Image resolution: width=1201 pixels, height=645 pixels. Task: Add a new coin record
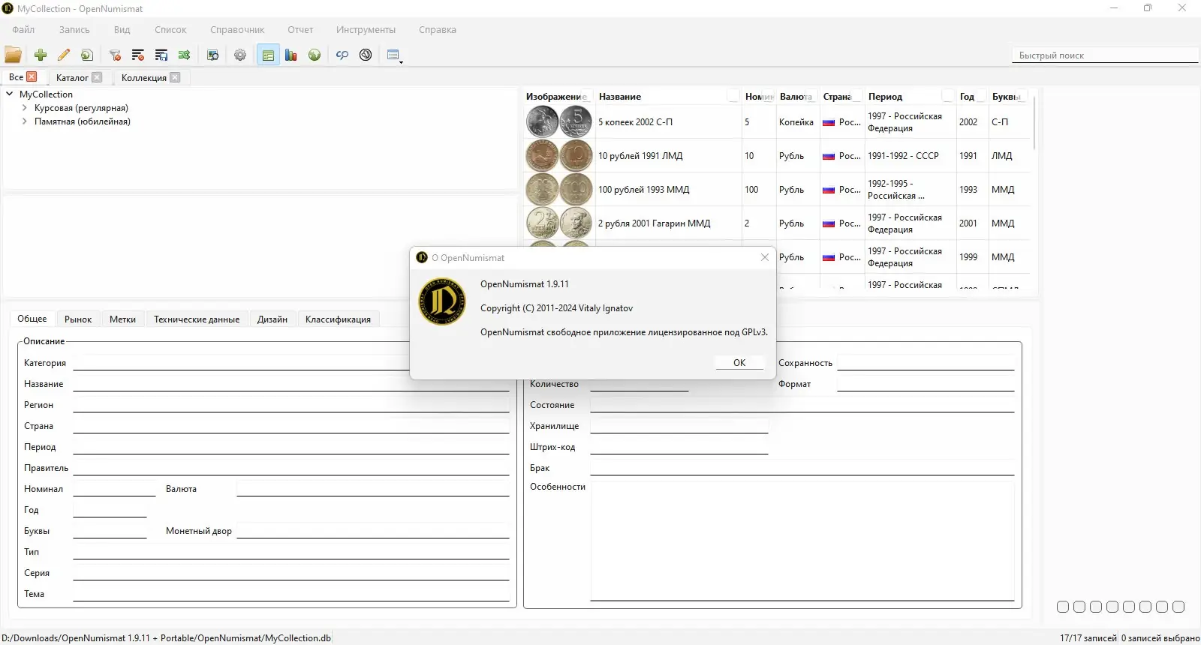(41, 55)
